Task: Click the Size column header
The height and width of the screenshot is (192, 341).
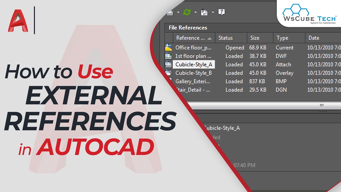Action: (x=260, y=38)
